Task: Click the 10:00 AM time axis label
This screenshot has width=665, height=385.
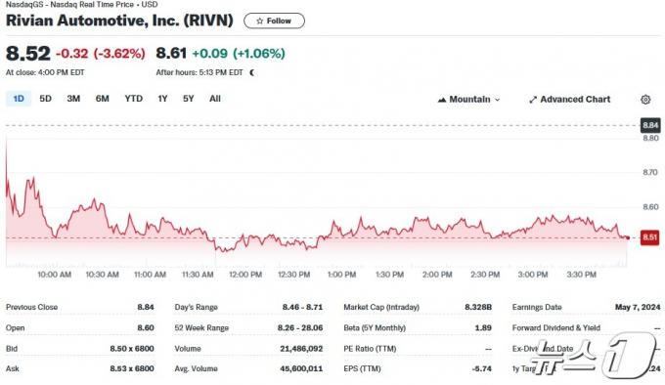Action: coord(55,275)
